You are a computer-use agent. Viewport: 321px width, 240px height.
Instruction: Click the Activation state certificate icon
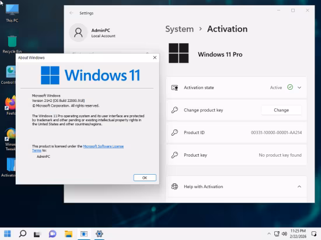175,87
